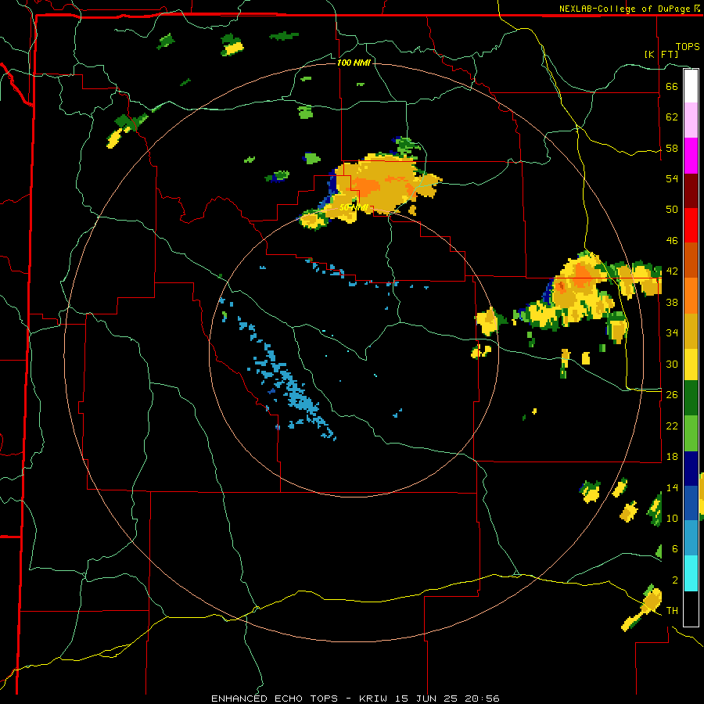
Task: Select the 18 legend scale label
Action: pos(672,457)
